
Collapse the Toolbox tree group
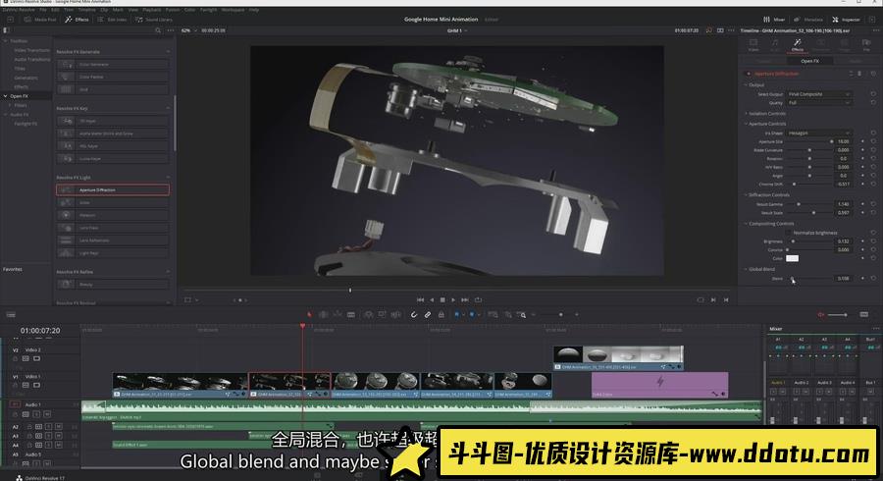[x=6, y=41]
